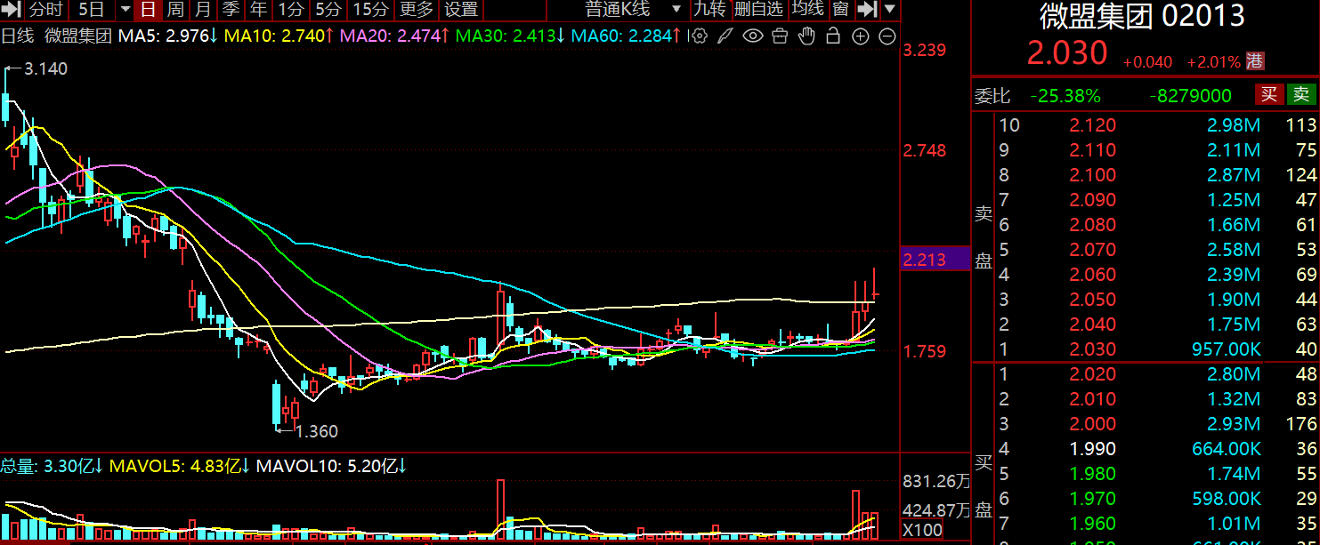This screenshot has width=1320, height=545.
Task: Toggle the 均线 moving average button
Action: pyautogui.click(x=808, y=10)
